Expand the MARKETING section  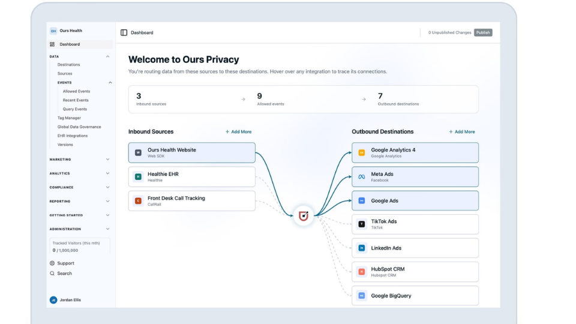tap(80, 160)
